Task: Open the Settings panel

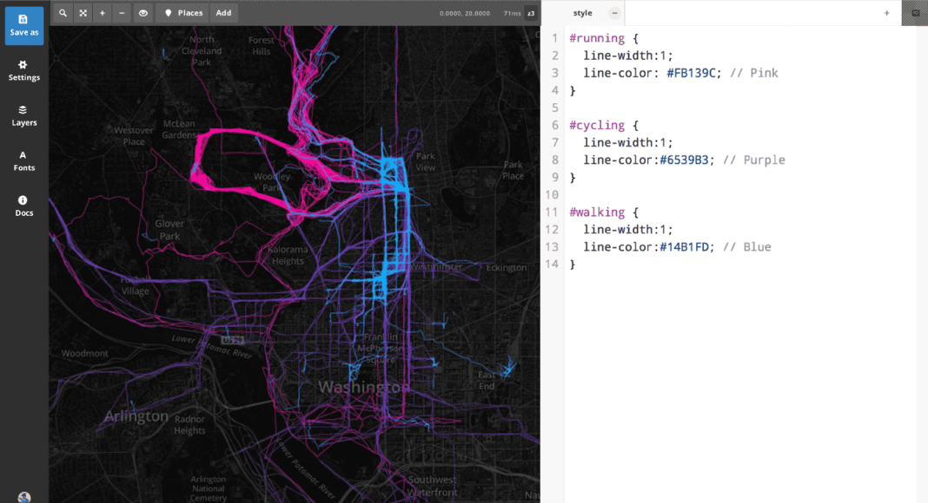Action: (x=23, y=70)
